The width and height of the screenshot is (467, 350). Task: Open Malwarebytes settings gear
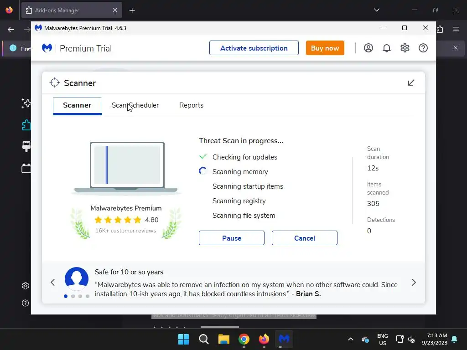pos(405,48)
